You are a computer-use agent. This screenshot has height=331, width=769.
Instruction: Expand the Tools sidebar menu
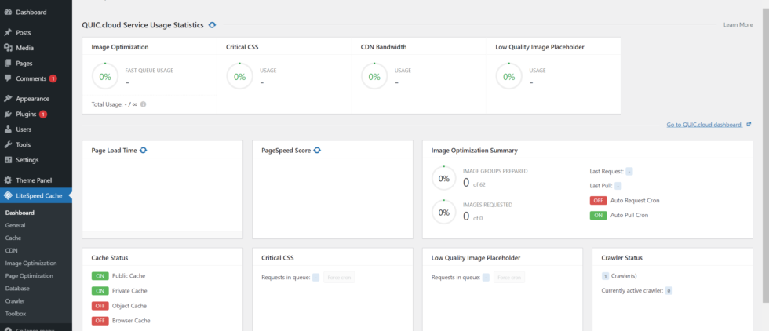click(x=23, y=144)
